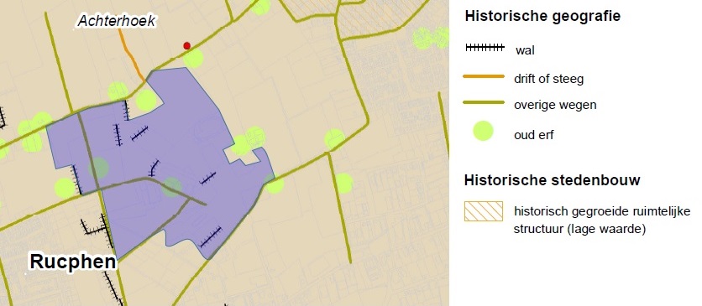Viewport: 702px width, 306px height.
Task: Click the red dot marker near Achterhoek
Action: 187,45
